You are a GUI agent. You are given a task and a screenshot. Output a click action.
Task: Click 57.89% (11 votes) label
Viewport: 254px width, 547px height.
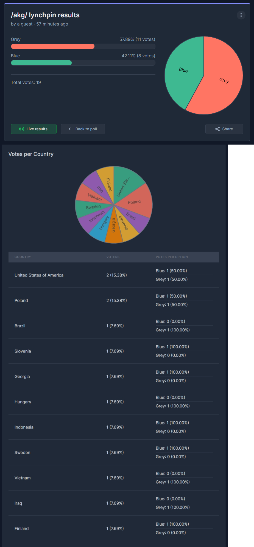tap(137, 39)
